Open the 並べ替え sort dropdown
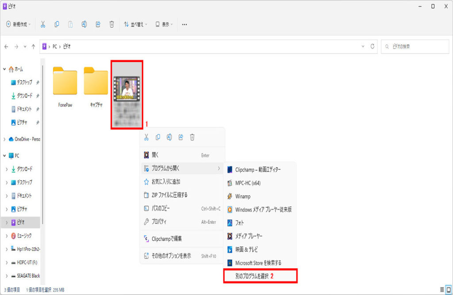 [x=135, y=24]
